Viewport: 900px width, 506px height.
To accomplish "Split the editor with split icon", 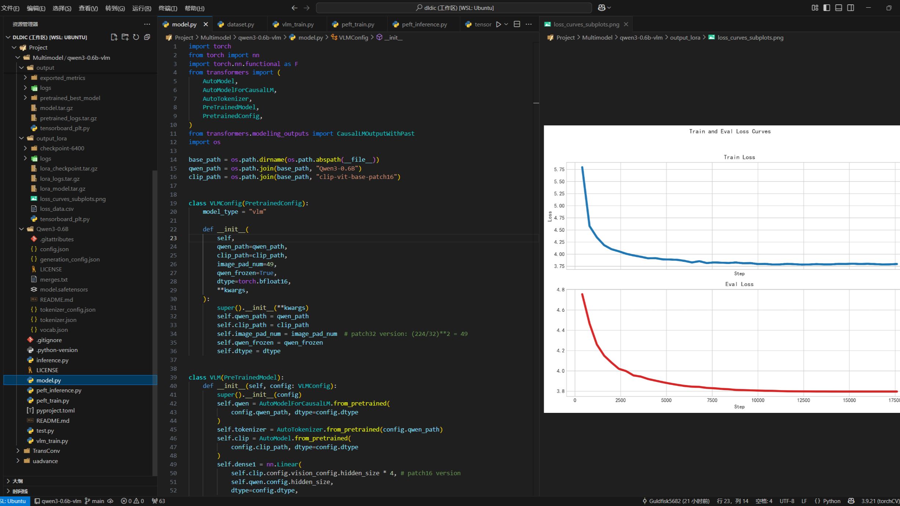I will tap(517, 24).
